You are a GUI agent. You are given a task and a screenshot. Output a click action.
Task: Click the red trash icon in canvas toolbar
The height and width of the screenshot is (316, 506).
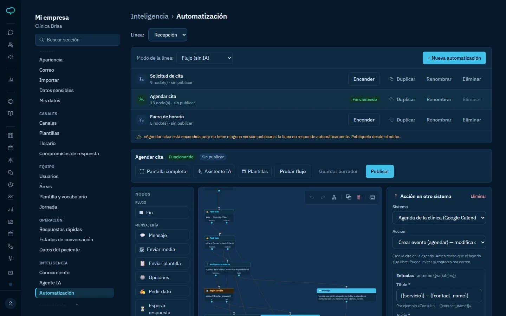(x=359, y=197)
